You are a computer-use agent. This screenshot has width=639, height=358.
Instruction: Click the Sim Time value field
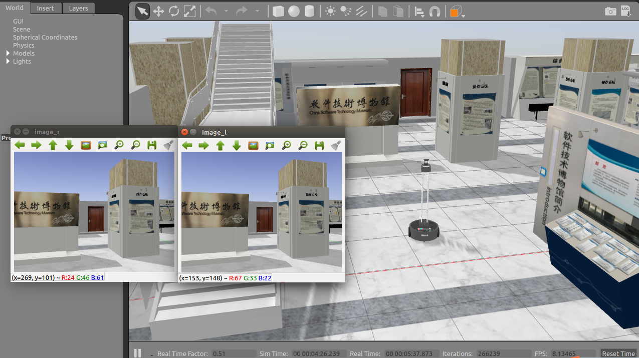[x=319, y=353]
